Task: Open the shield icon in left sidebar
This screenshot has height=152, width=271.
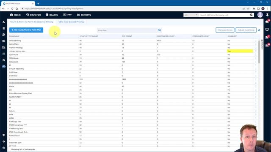Action: click(x=4, y=135)
